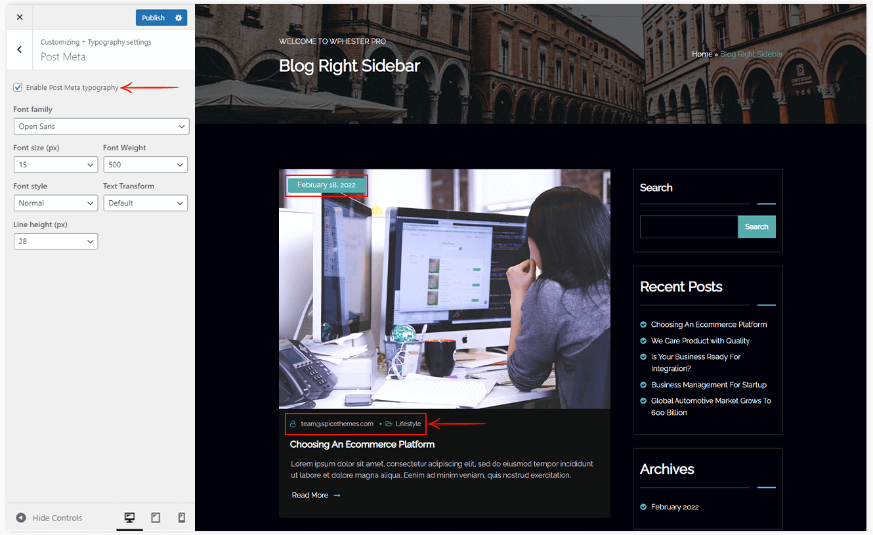Click the author user icon beside team@spicethemes.com
The image size is (873, 535).
293,424
